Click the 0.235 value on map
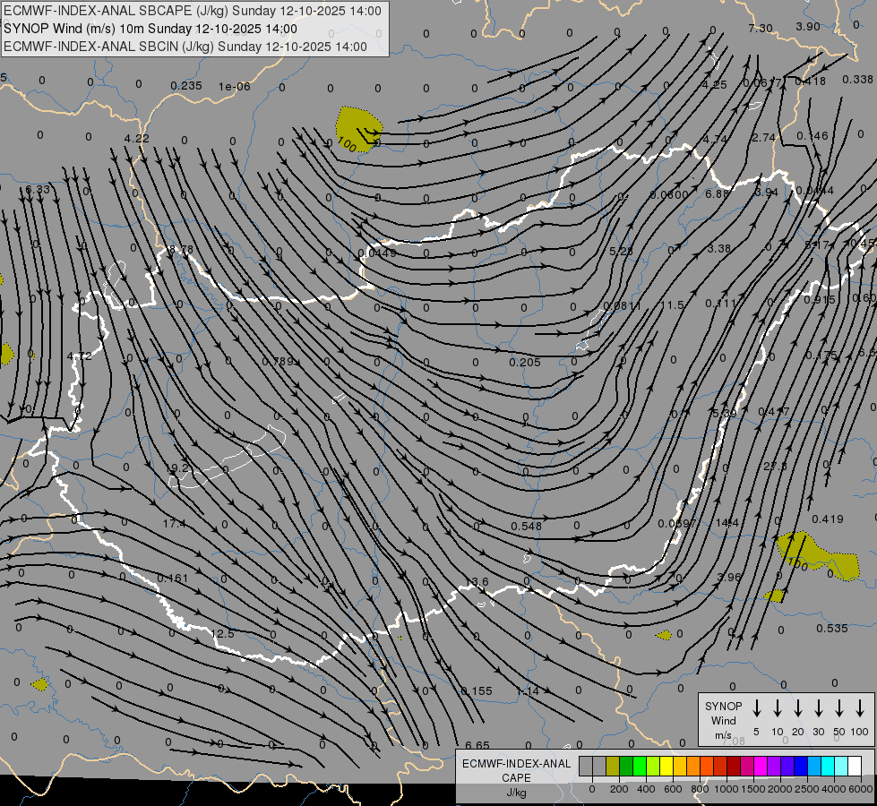 (x=185, y=86)
